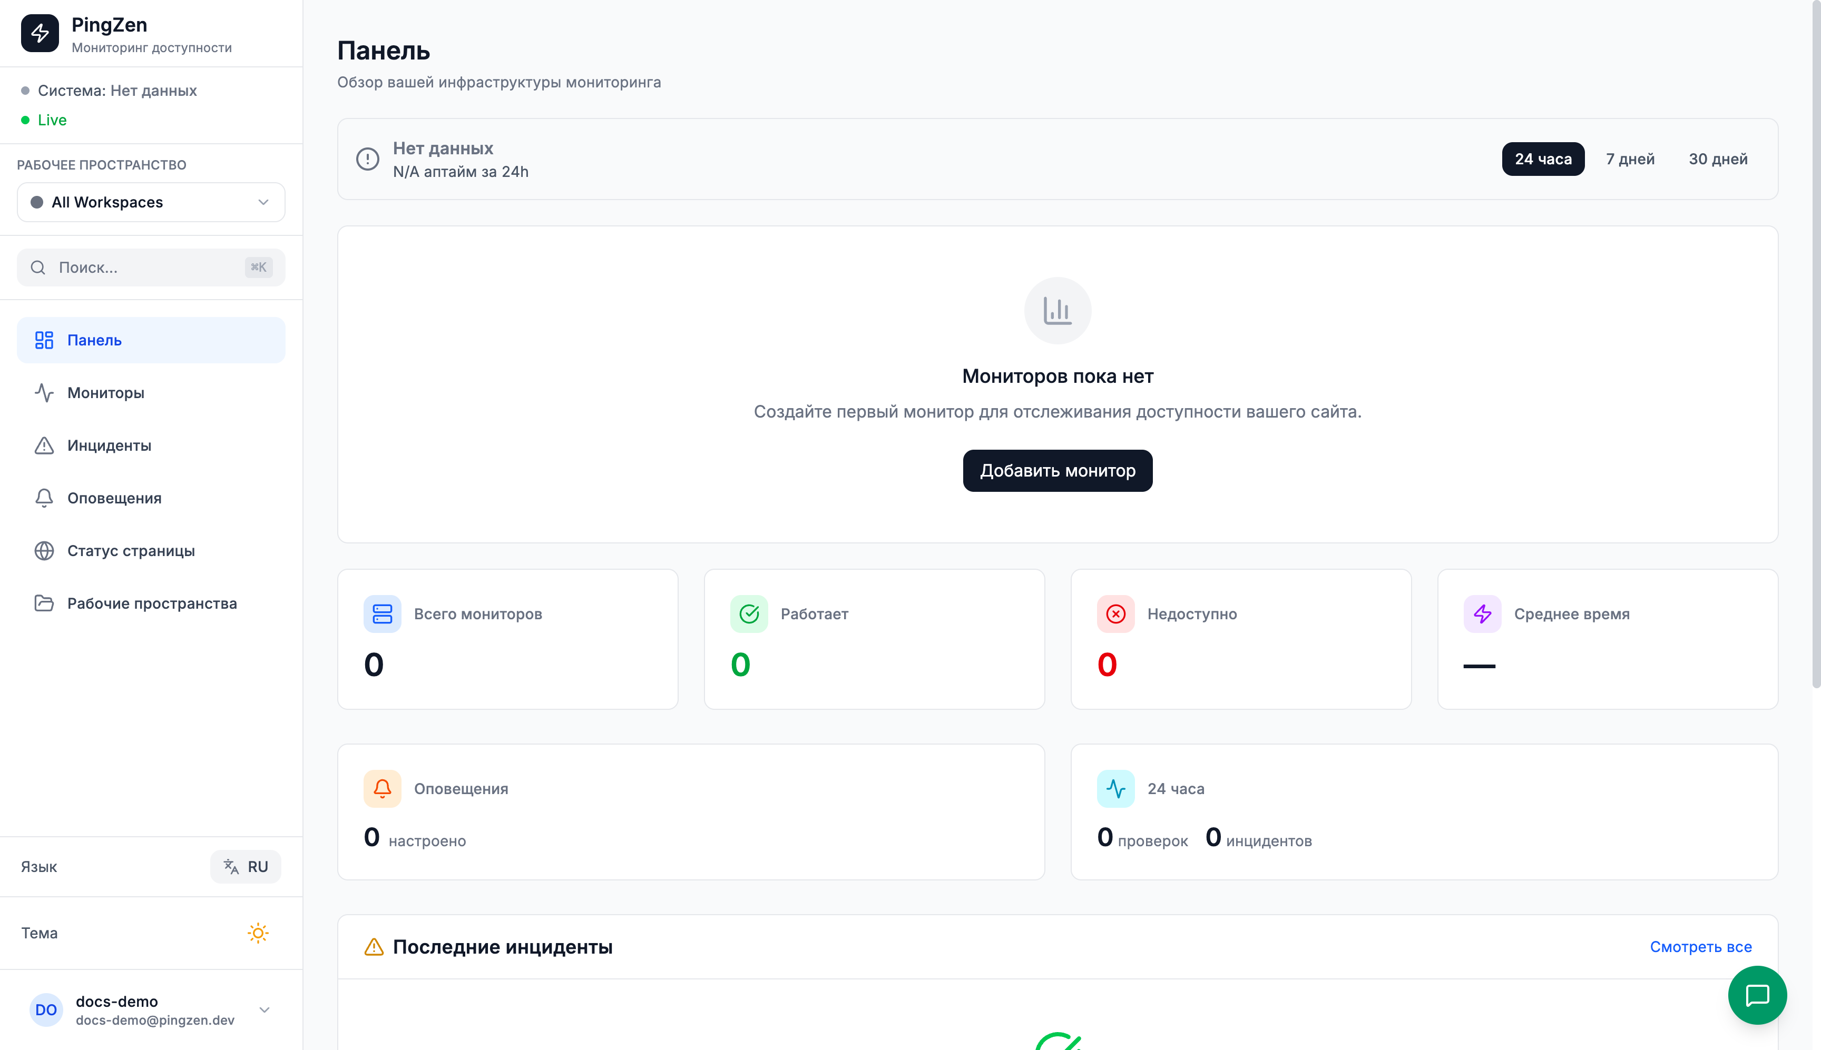Screen dimensions: 1821x1050
Task: Switch language using the RU toggle
Action: 246,866
